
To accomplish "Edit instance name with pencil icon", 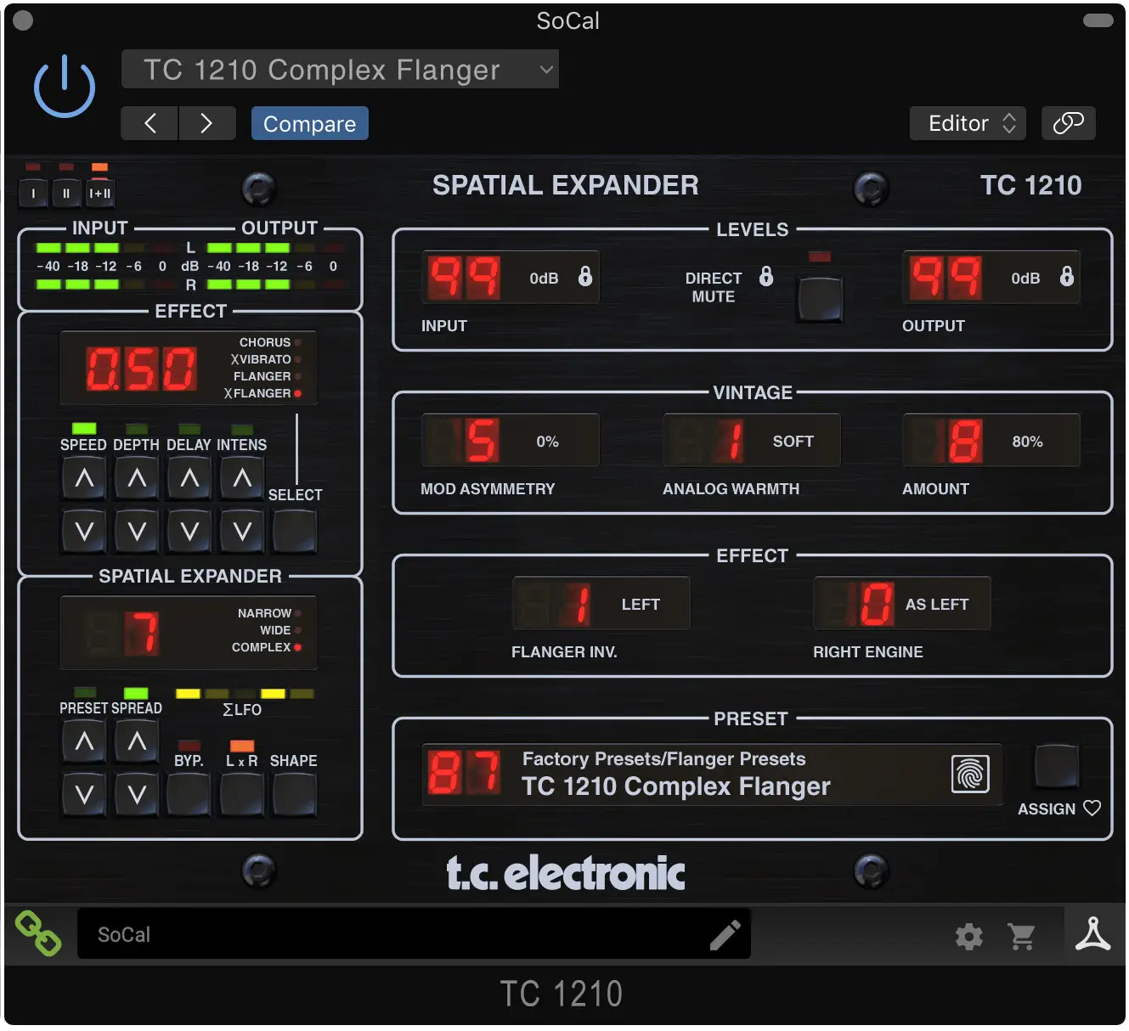I will (725, 936).
